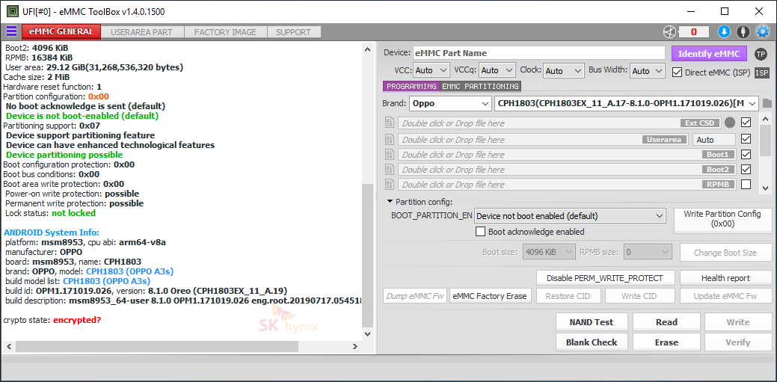The image size is (777, 382).
Task: Click the 'encrypted?' crypto state text
Action: tap(77, 320)
